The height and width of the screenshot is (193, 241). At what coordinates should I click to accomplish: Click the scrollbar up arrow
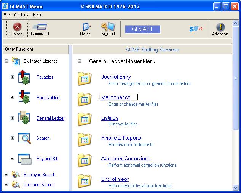[x=235, y=23]
